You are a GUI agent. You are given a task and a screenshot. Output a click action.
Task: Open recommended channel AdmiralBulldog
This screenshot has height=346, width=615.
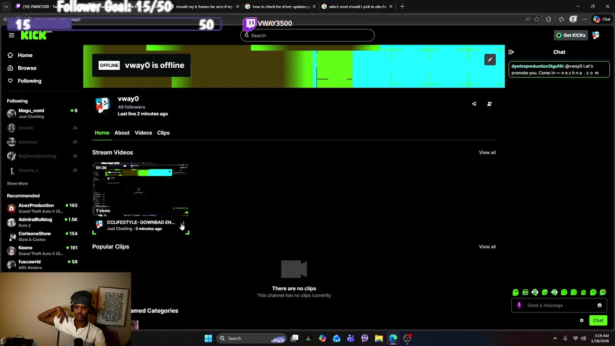42,222
